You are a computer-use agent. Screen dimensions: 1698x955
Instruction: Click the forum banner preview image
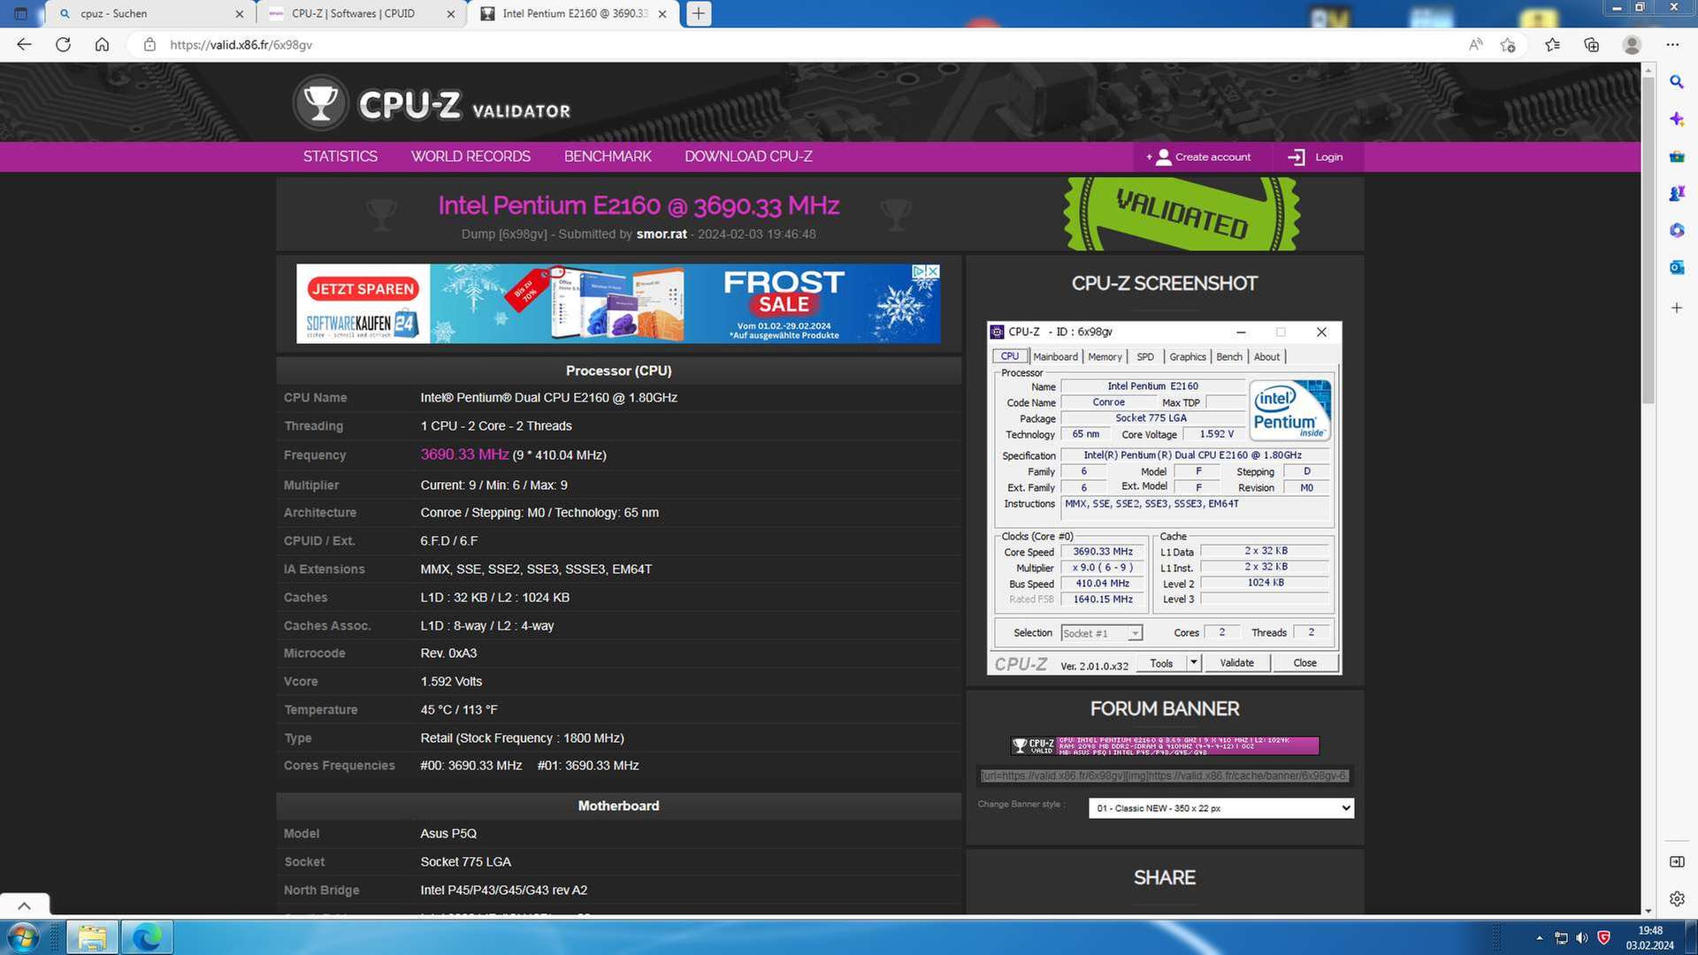pyautogui.click(x=1165, y=745)
